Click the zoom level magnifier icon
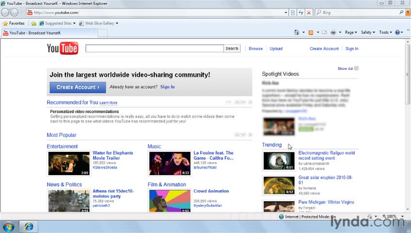The image size is (411, 233). click(384, 216)
